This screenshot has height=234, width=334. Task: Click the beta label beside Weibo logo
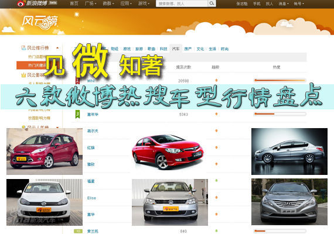coord(53,3)
